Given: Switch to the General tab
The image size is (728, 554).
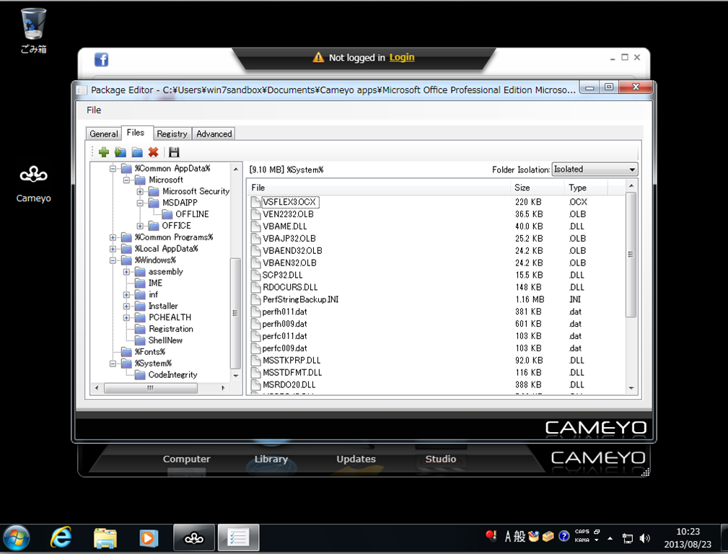Looking at the screenshot, I should [103, 133].
